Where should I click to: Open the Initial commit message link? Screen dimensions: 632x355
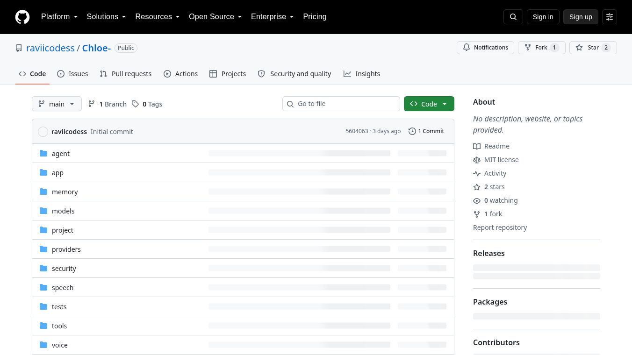pos(112,132)
